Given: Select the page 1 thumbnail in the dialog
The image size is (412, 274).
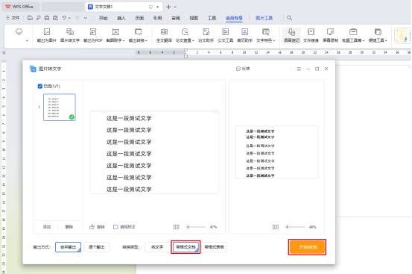Looking at the screenshot, I should coord(60,108).
